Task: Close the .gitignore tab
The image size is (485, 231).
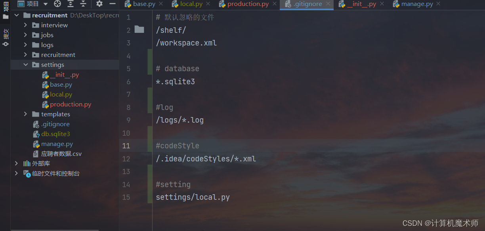Action: tap(328, 4)
